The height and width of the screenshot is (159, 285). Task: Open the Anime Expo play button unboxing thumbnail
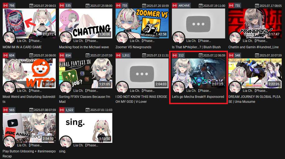(29, 128)
